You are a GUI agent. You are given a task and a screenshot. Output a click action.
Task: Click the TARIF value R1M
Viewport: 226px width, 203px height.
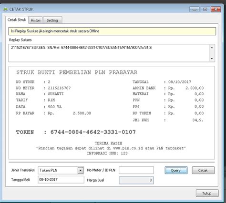point(51,100)
